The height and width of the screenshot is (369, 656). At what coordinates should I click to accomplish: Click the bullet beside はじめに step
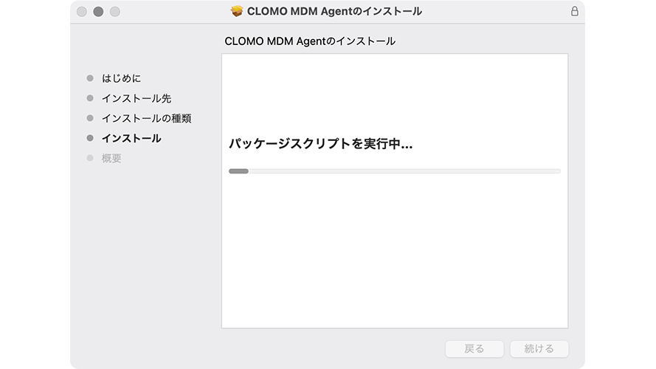tap(90, 77)
